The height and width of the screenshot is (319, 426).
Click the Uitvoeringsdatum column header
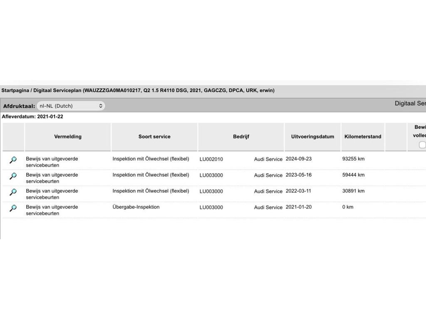pyautogui.click(x=312, y=137)
